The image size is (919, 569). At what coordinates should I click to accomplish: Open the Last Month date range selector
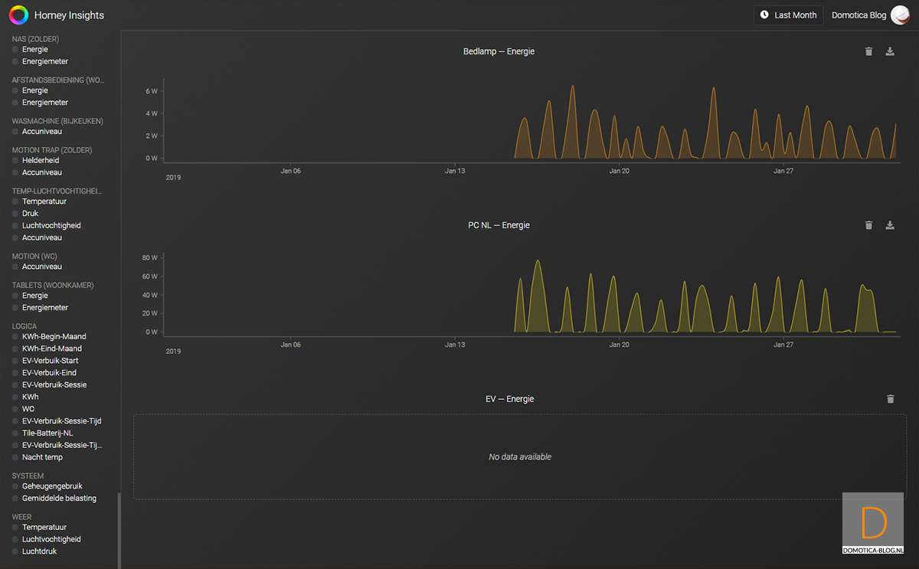789,15
